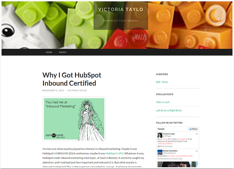Click the Twitter Follow button
The height and width of the screenshot is (169, 234).
[x=193, y=129]
